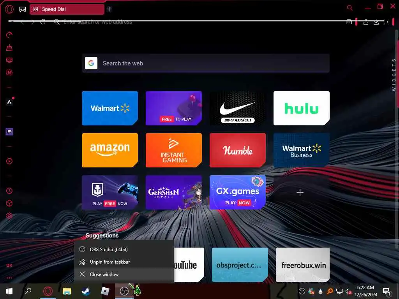Open Roblox from the taskbar
The height and width of the screenshot is (299, 399).
(105, 291)
